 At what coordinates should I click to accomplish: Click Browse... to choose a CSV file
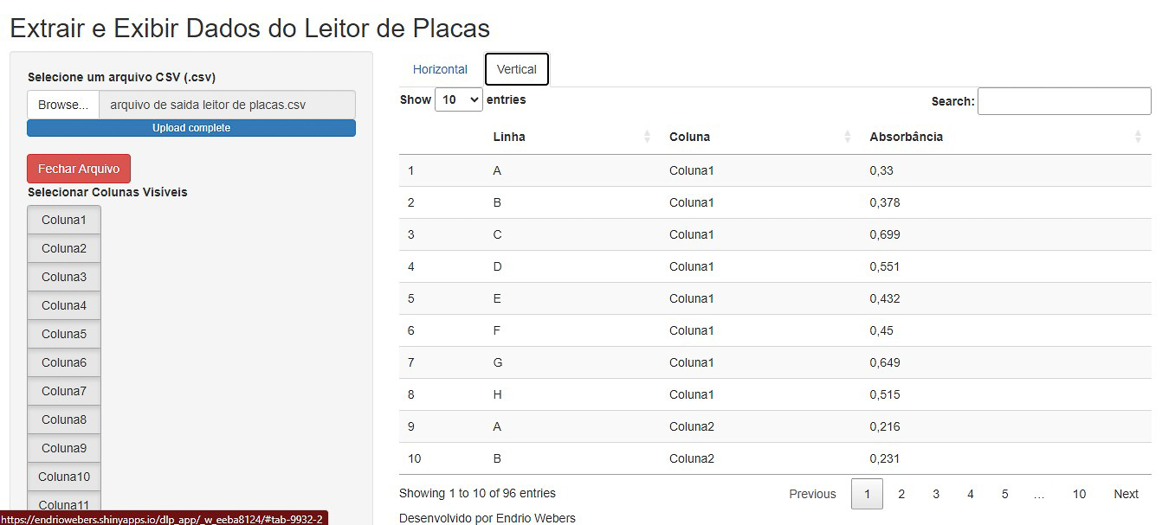63,105
